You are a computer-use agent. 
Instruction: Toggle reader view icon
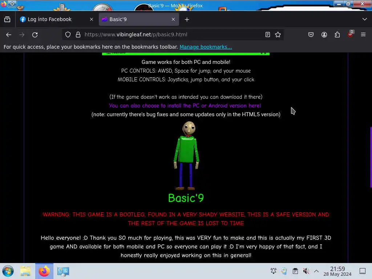click(x=268, y=35)
